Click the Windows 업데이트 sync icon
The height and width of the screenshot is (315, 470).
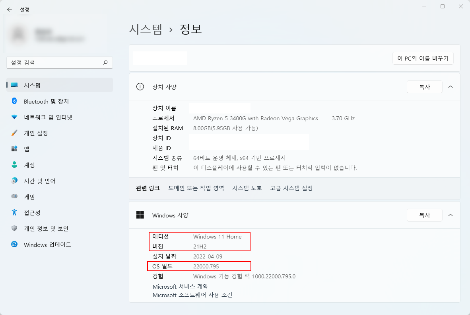14,244
